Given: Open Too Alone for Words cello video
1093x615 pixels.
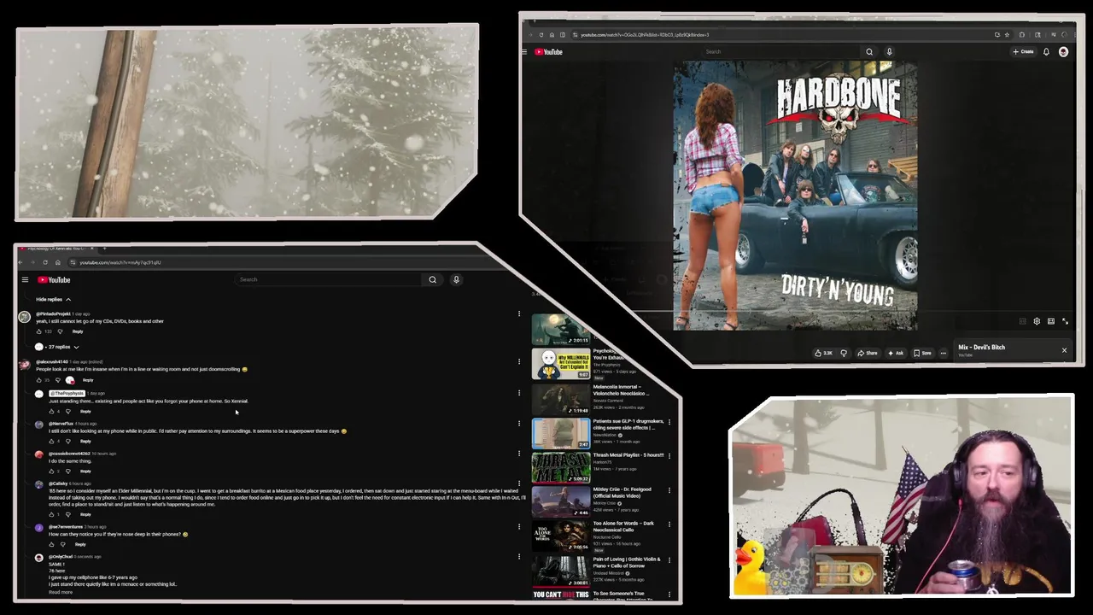Looking at the screenshot, I should click(x=560, y=536).
